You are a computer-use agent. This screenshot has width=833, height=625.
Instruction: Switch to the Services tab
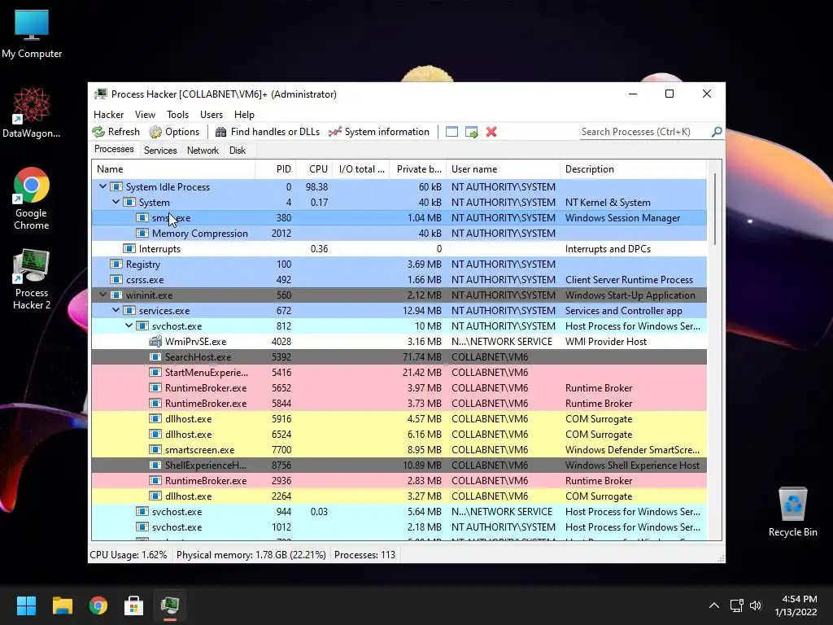[x=160, y=151]
